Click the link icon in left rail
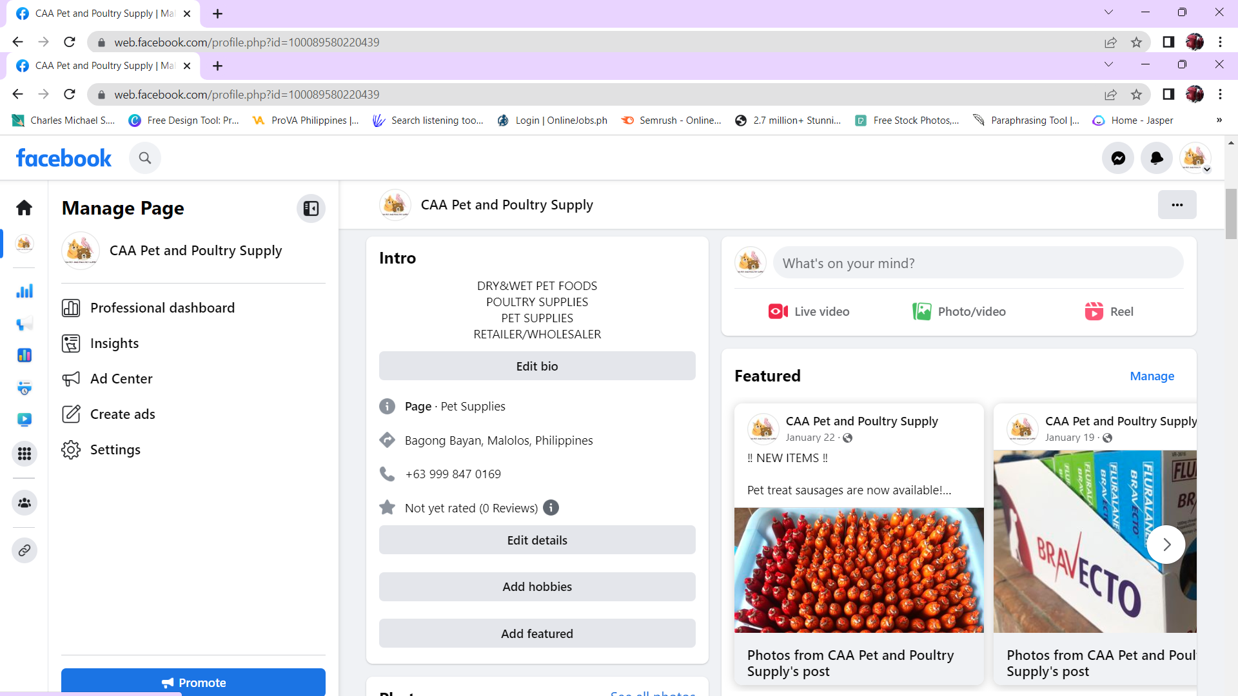This screenshot has height=696, width=1238. (x=25, y=550)
